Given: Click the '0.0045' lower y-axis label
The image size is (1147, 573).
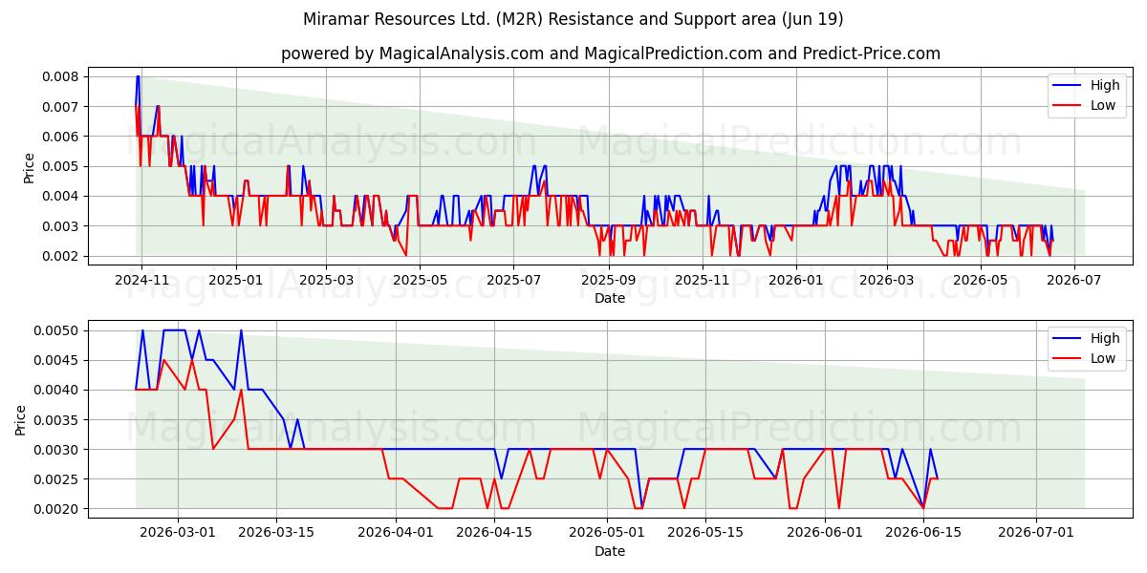Looking at the screenshot, I should pos(57,360).
